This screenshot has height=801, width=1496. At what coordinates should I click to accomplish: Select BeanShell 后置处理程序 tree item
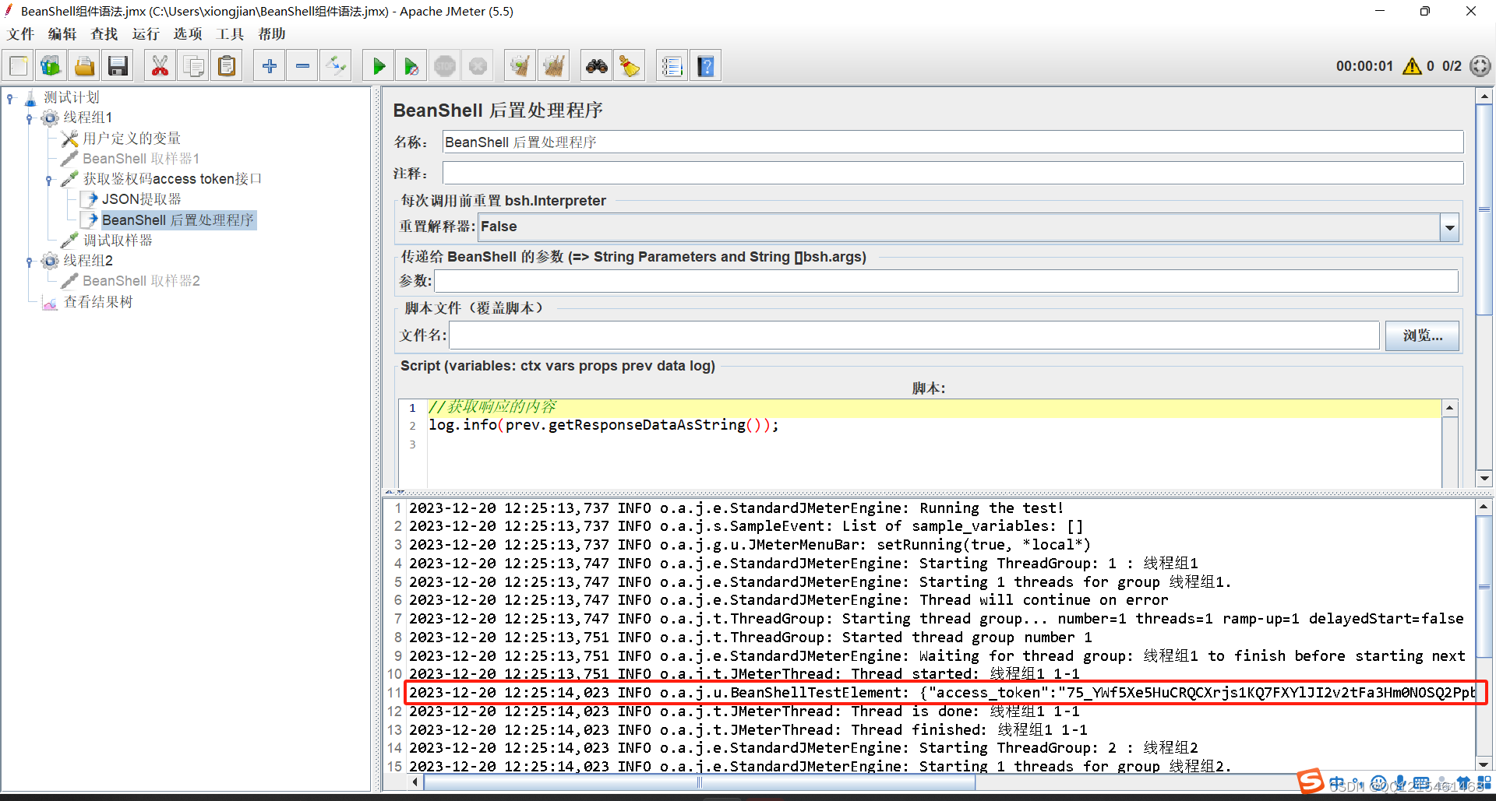pyautogui.click(x=178, y=220)
